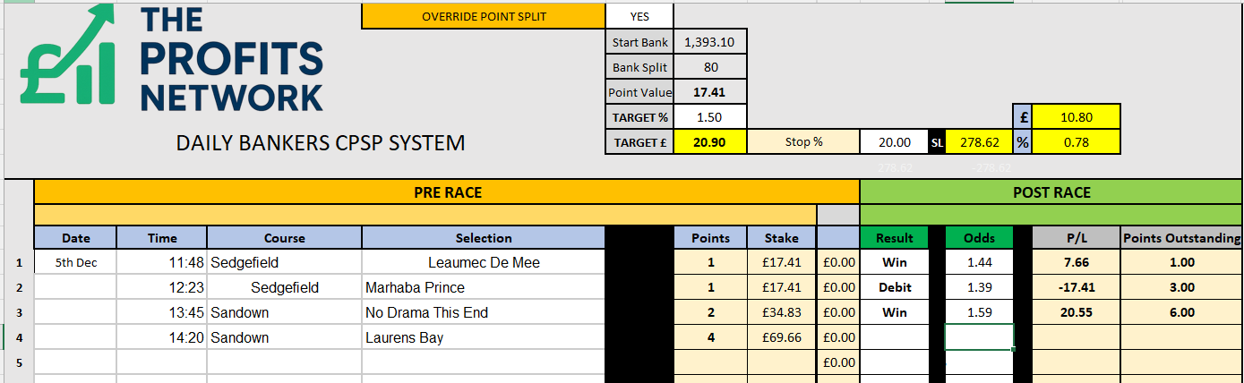The height and width of the screenshot is (383, 1244).
Task: Select the yellow SL 278.62 cell
Action: pos(978,141)
